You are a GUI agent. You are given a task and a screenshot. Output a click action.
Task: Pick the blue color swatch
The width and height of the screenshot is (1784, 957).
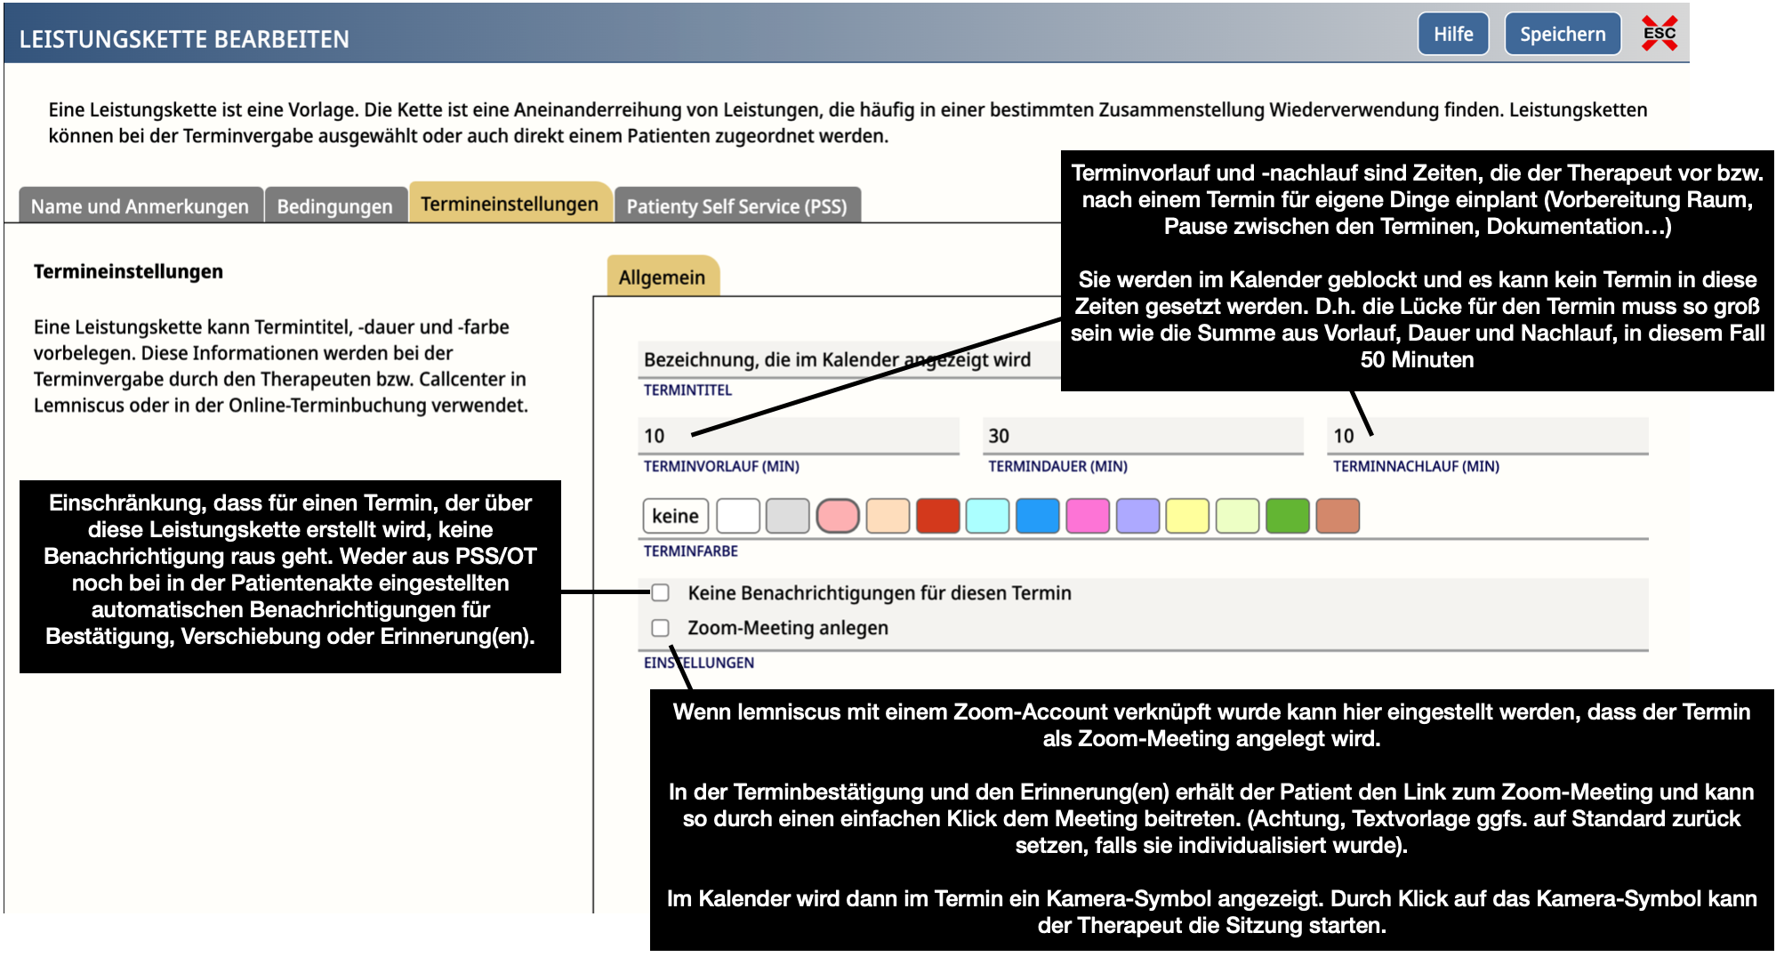pos(1038,516)
